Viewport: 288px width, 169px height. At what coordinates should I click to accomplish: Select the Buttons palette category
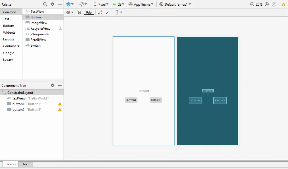[x=11, y=26]
